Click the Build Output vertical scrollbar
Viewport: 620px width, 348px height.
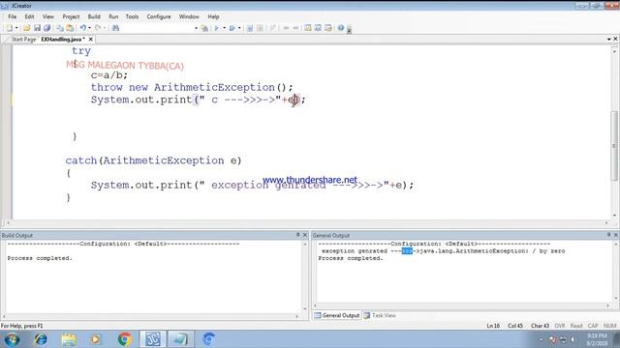(305, 276)
